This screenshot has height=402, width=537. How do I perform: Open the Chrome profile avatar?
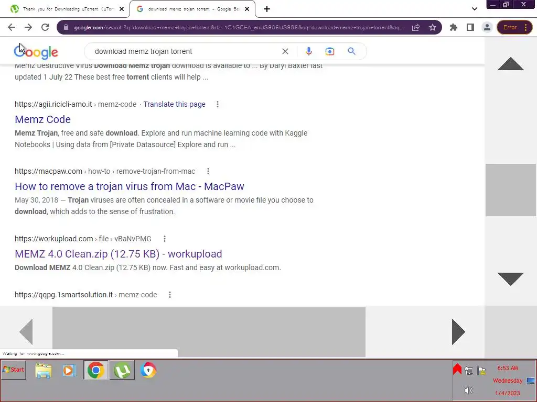pyautogui.click(x=487, y=27)
